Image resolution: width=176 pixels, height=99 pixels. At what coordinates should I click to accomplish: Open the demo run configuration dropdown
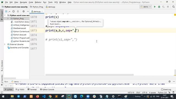145,7
